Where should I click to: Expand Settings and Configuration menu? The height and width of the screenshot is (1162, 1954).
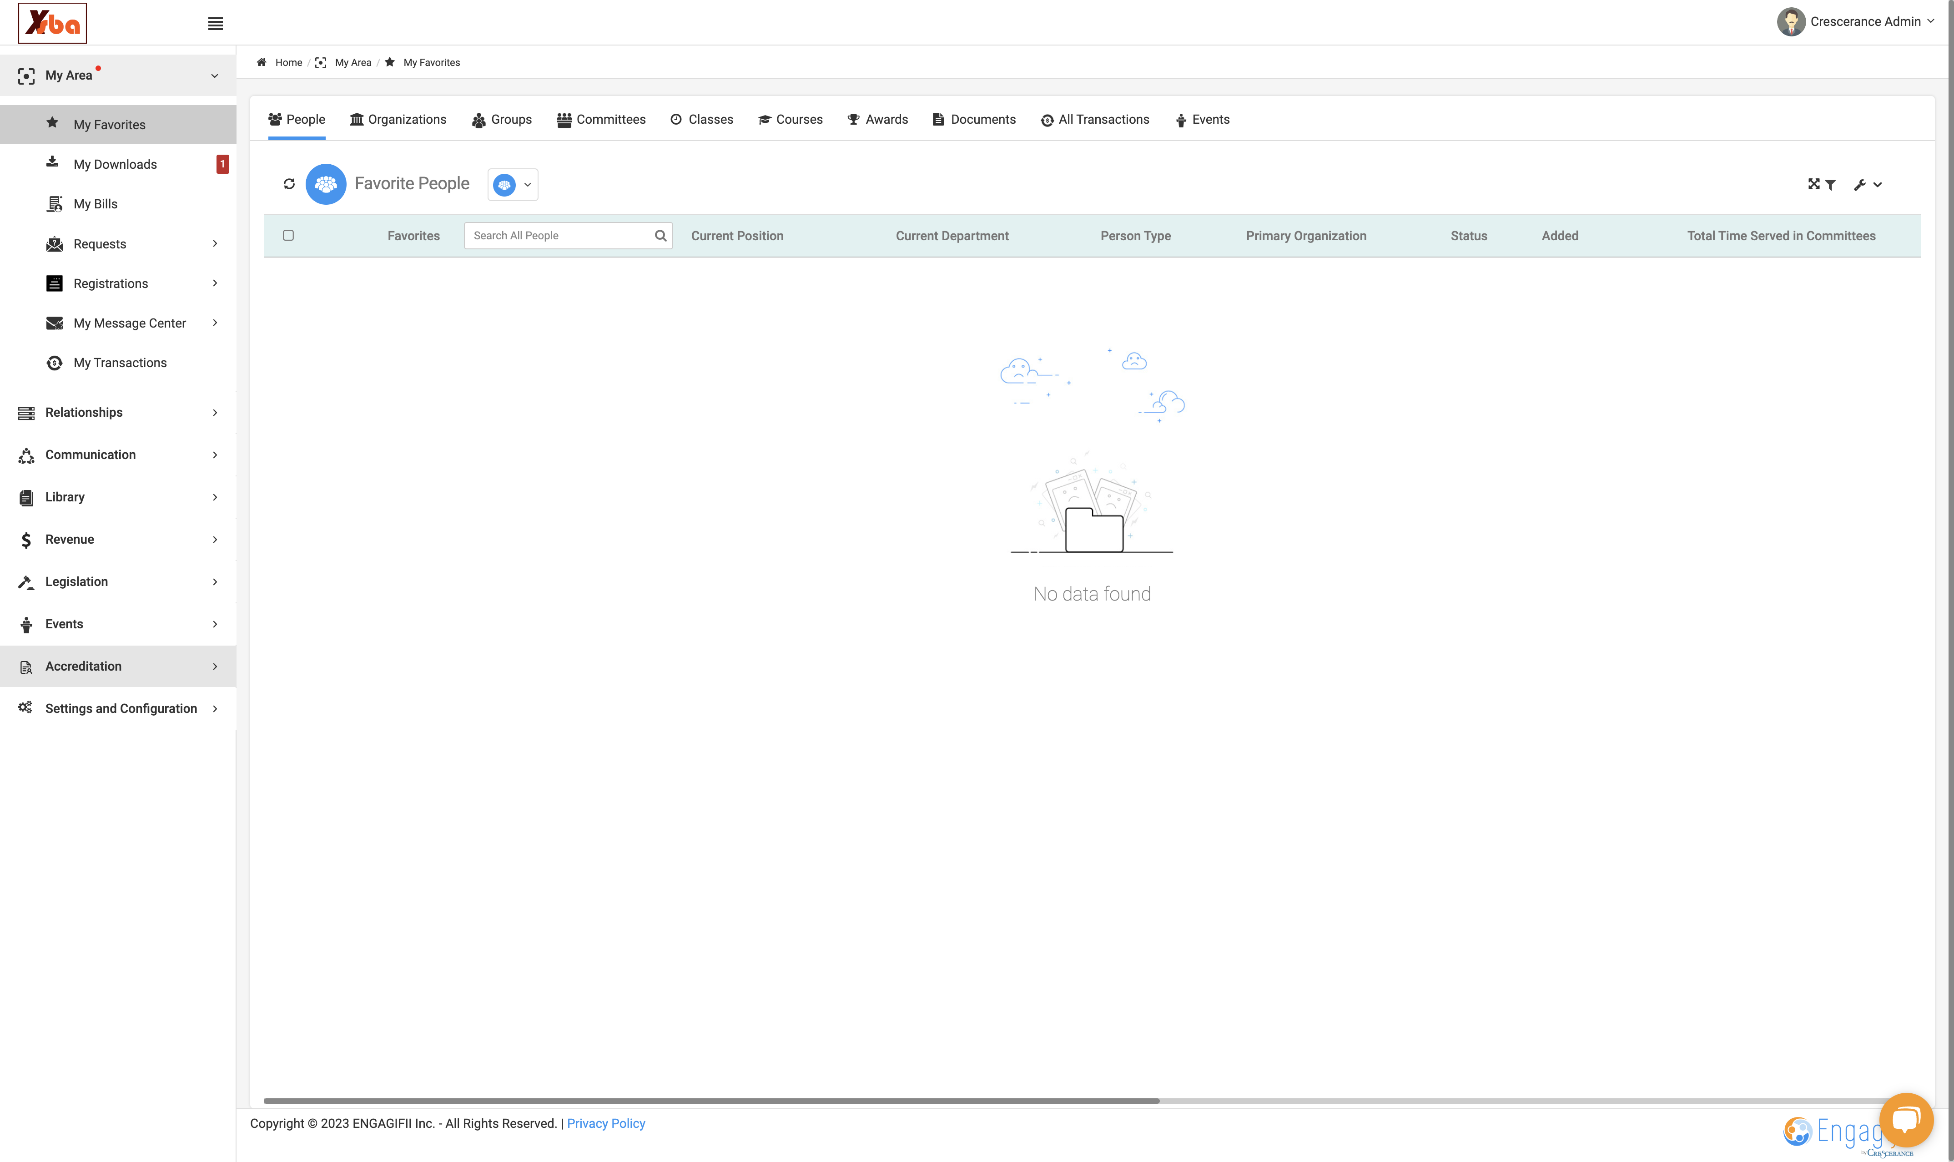pos(118,709)
